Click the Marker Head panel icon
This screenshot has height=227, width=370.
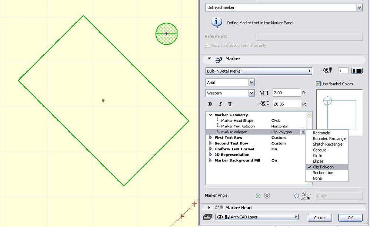219,208
